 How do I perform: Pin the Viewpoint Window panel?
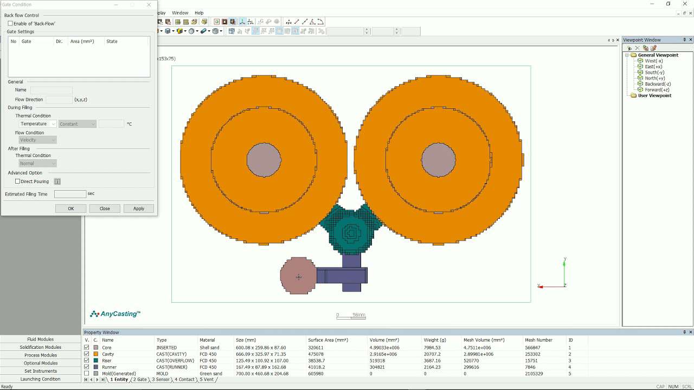(684, 40)
